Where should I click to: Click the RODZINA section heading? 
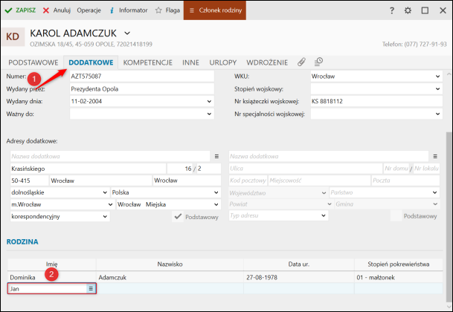[22, 242]
